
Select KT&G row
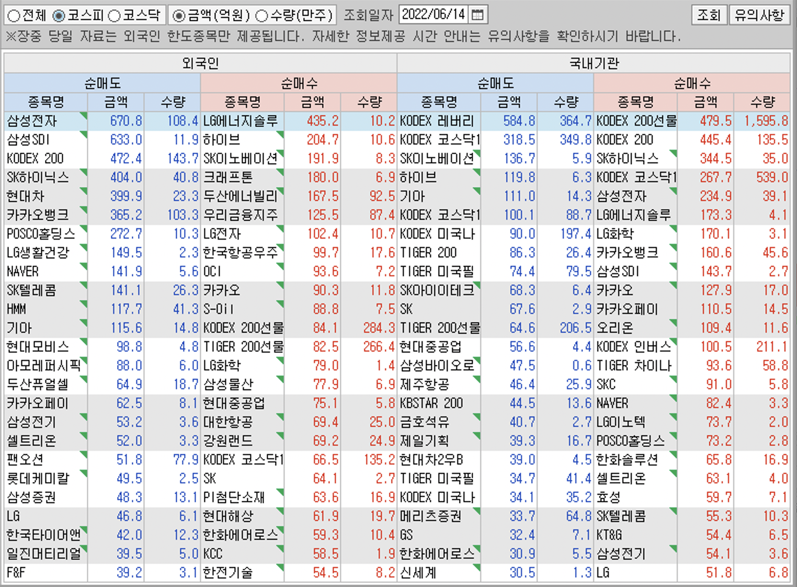[635, 535]
